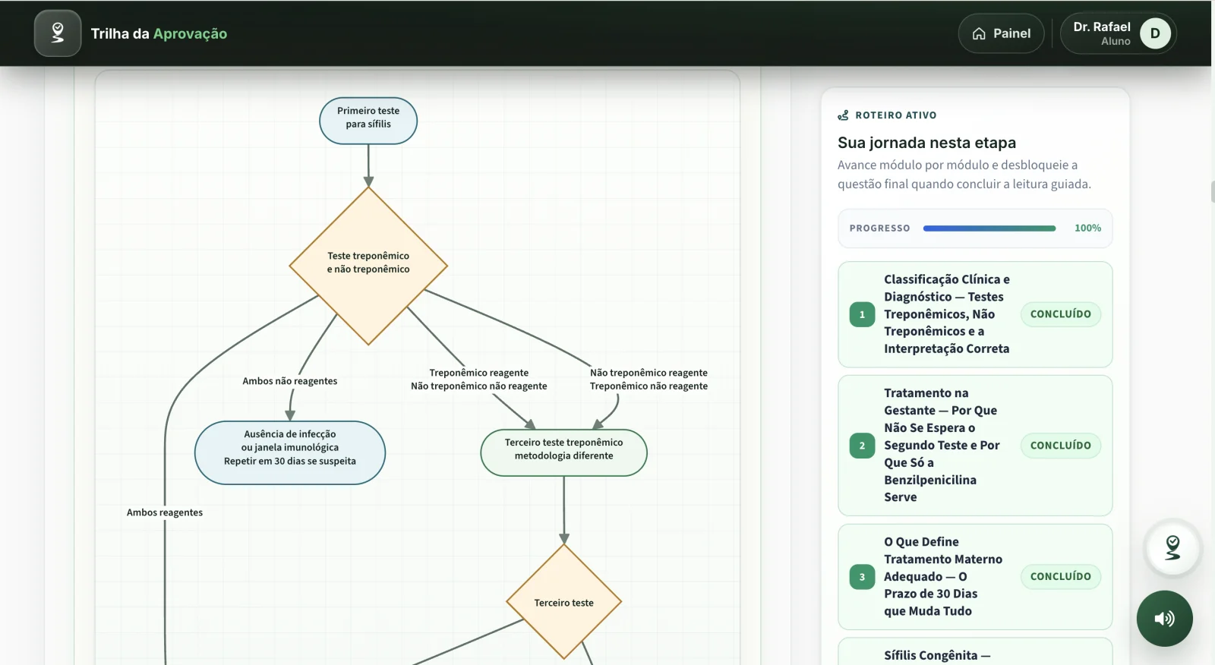1215x665 pixels.
Task: Click the Terceiro teste decision diamond
Action: point(563,602)
